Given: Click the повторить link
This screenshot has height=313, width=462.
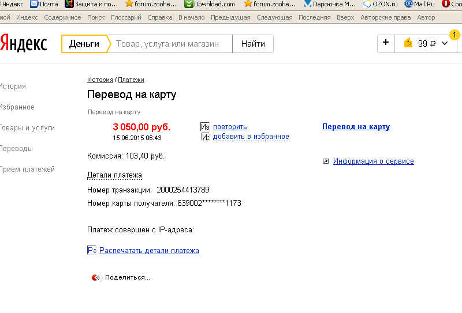Looking at the screenshot, I should (230, 126).
